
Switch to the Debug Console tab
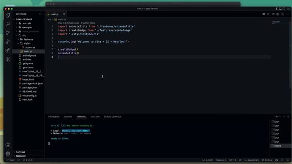click(113, 117)
